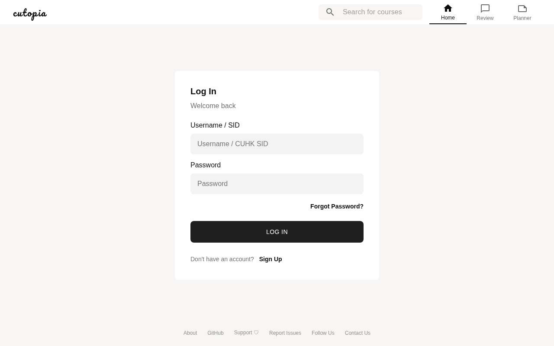Click the "Username / SID" field label
554x346 pixels.
(x=215, y=125)
